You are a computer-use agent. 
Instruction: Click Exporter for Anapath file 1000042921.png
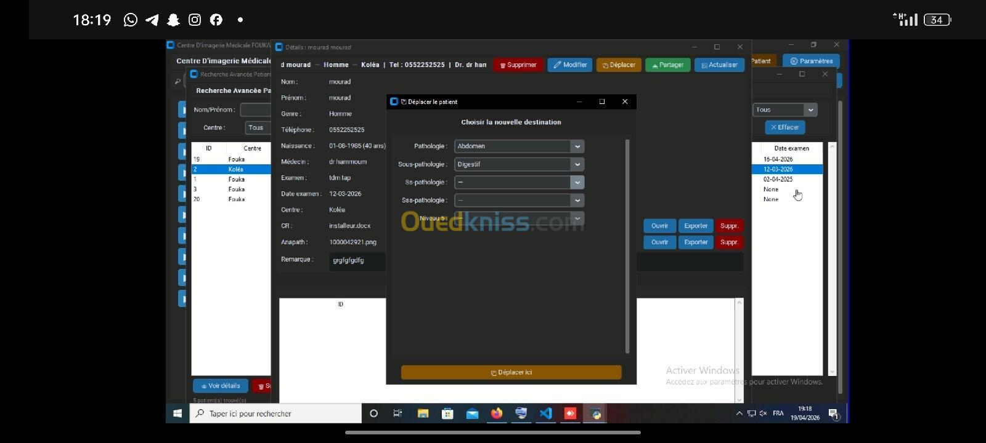(x=696, y=242)
